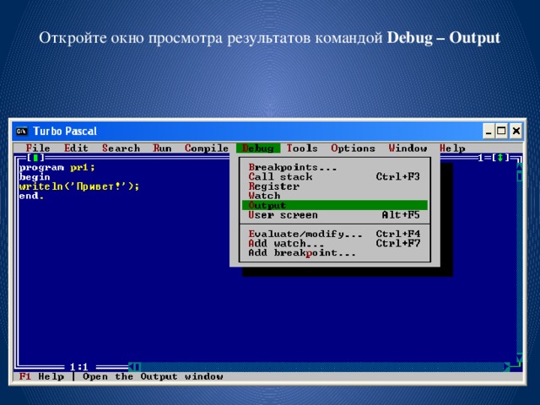
Task: Choose Add breakpoint... menu entry
Action: pos(334,253)
